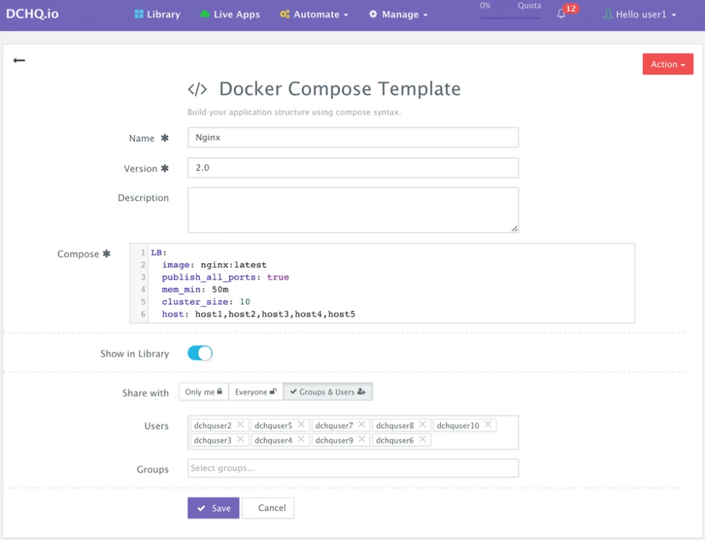
Task: Expand the Automate menu
Action: (x=314, y=14)
